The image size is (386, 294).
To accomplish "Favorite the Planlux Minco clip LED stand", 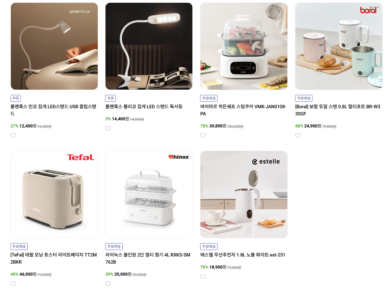I will (x=13, y=136).
